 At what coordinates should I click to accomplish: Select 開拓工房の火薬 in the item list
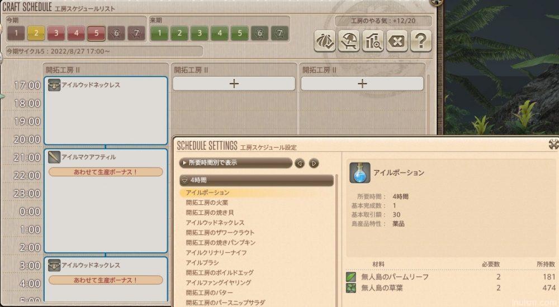(207, 203)
